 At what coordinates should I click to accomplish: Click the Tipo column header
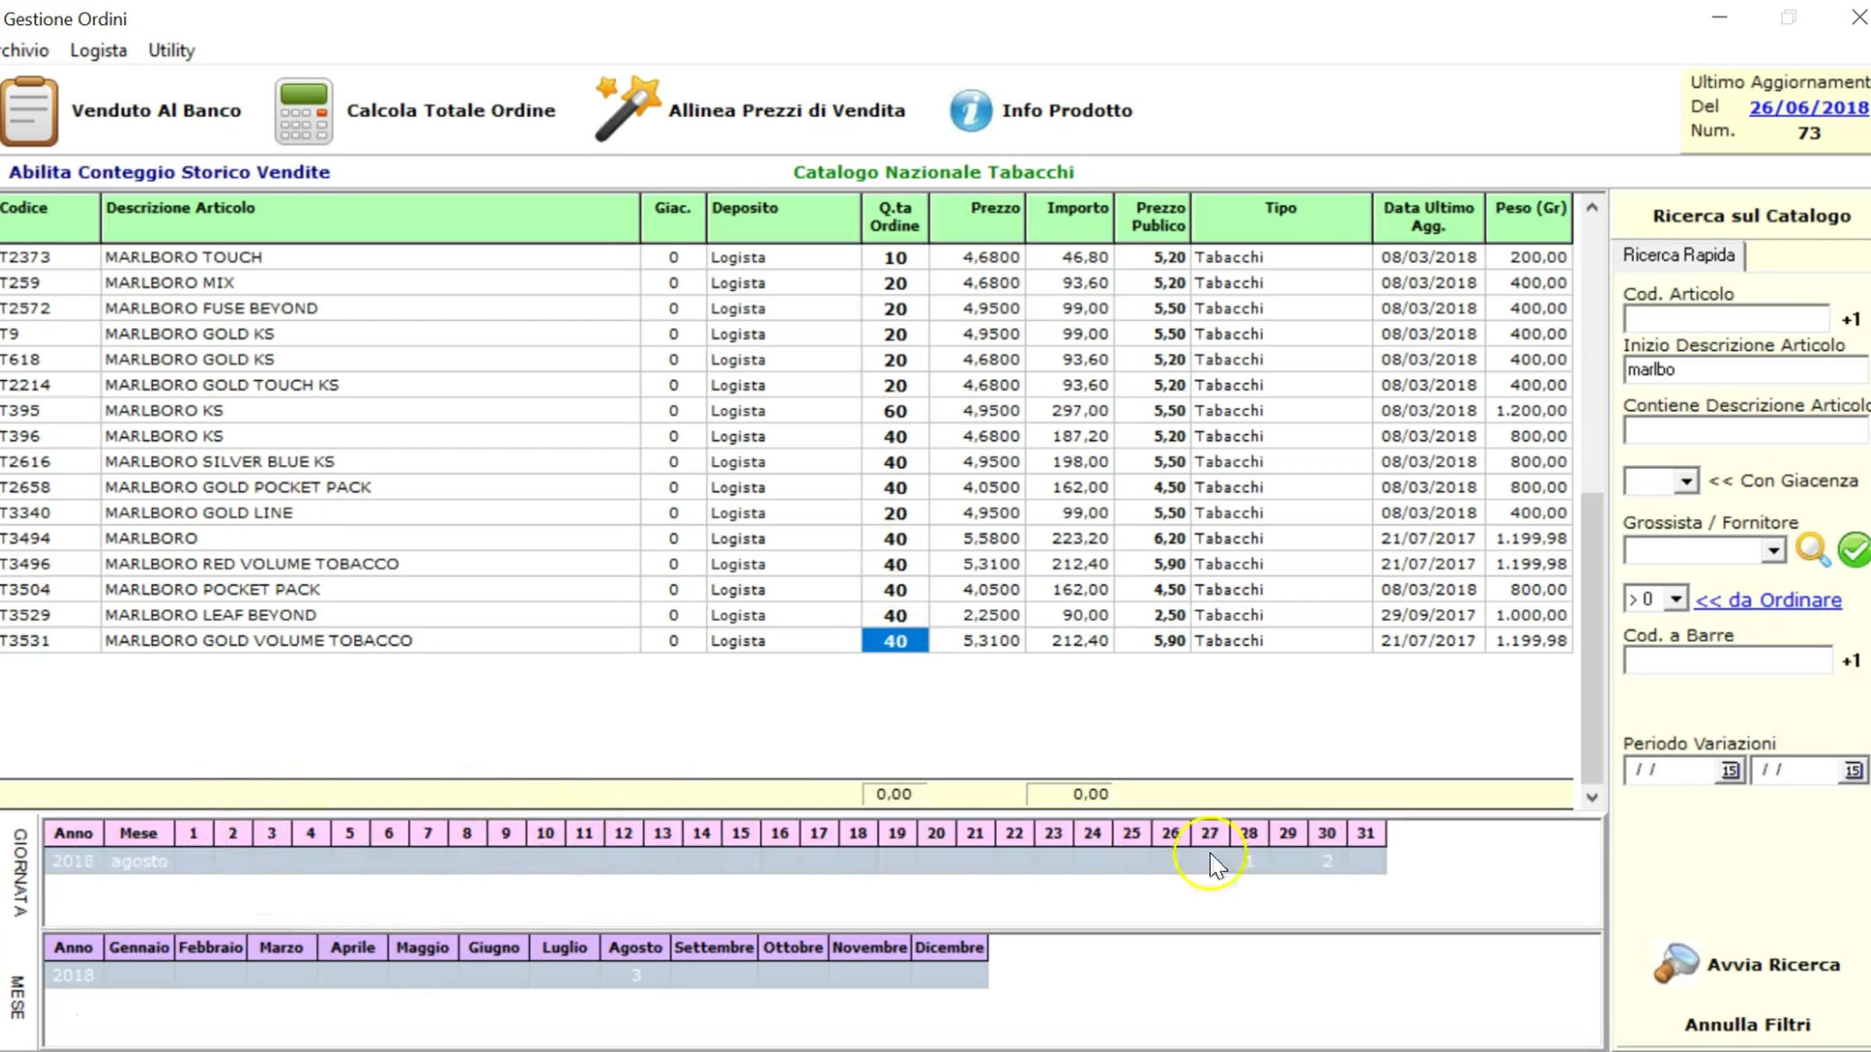(x=1281, y=217)
